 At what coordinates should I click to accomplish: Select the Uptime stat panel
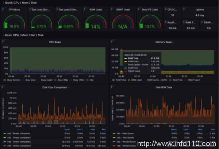[200, 12]
